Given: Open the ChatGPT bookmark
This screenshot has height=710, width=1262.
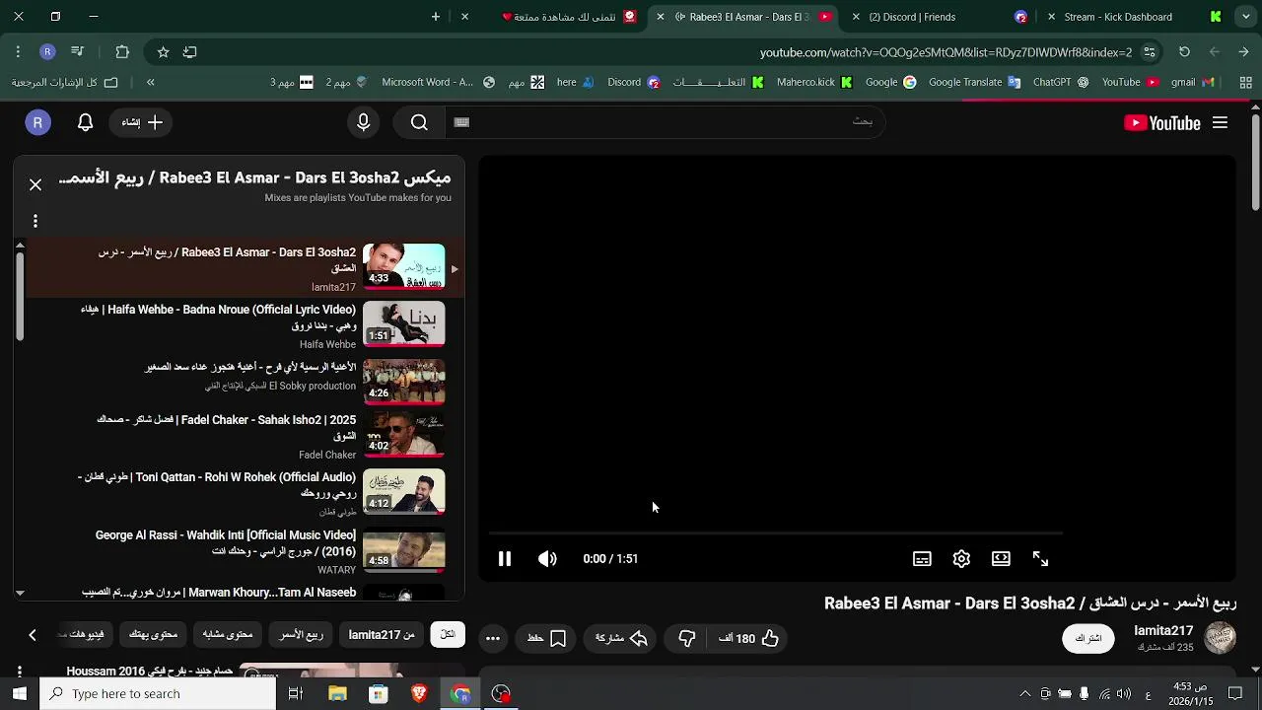Looking at the screenshot, I should coord(1060,82).
